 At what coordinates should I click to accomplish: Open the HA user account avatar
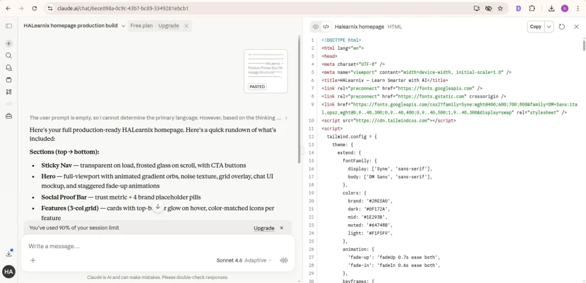9,272
